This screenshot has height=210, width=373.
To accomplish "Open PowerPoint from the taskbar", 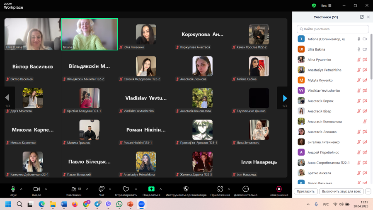I will [x=131, y=204].
